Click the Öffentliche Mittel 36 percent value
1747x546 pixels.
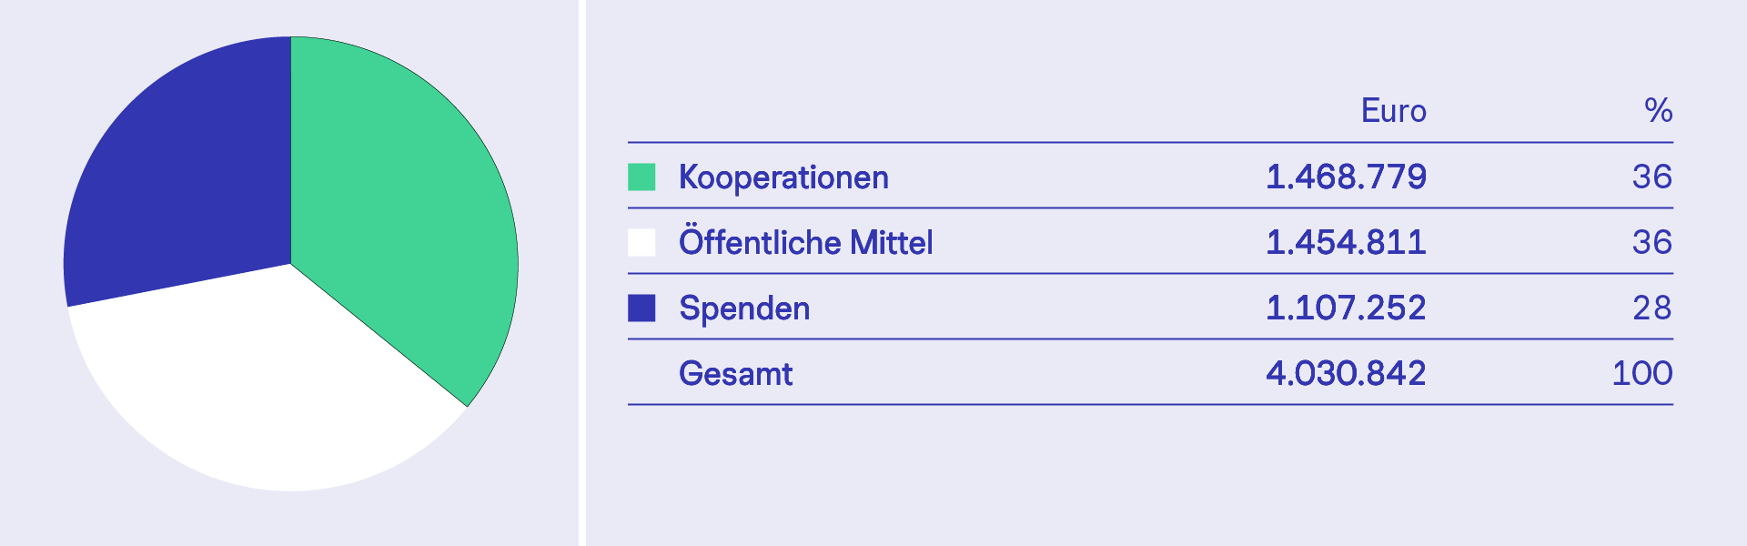[x=1651, y=243]
